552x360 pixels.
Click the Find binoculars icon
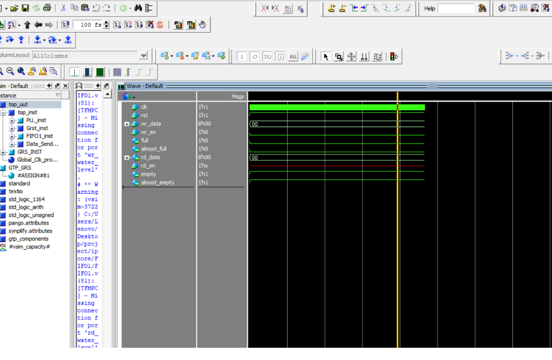(x=138, y=8)
